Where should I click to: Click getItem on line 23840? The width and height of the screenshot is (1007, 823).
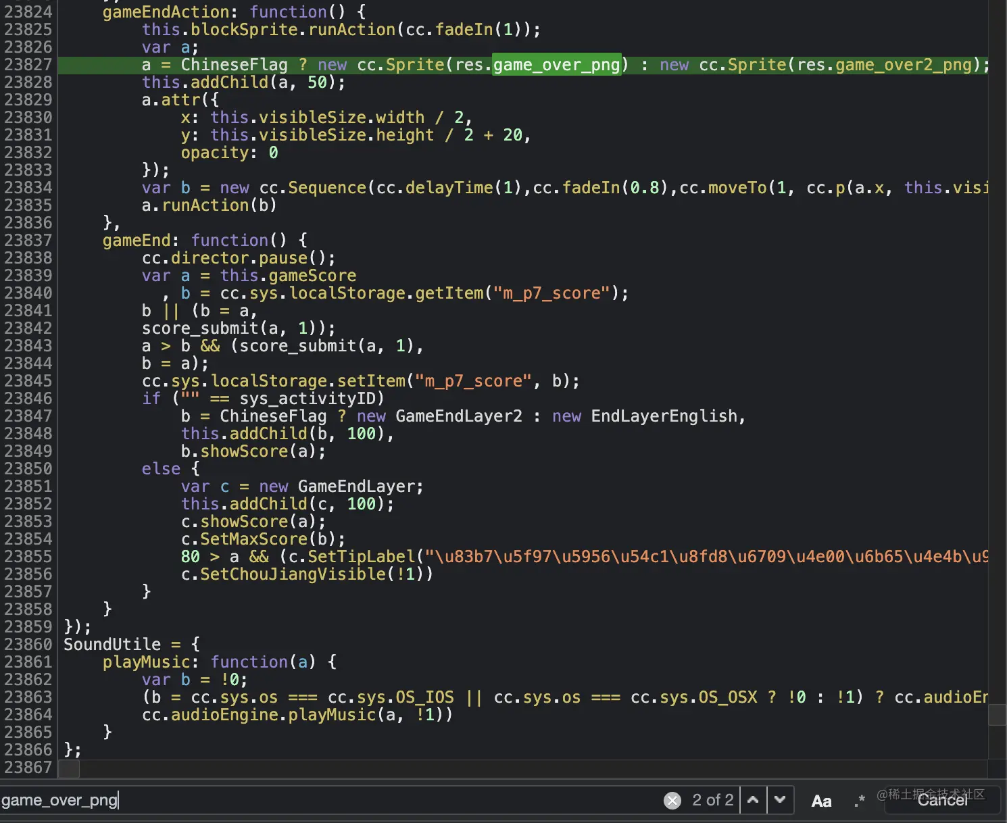[x=449, y=293]
